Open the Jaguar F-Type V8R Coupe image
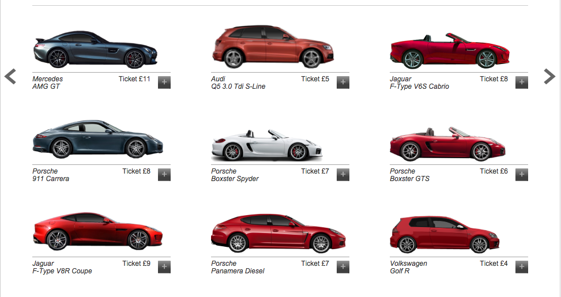Screen dimensions: 561x297 97,231
